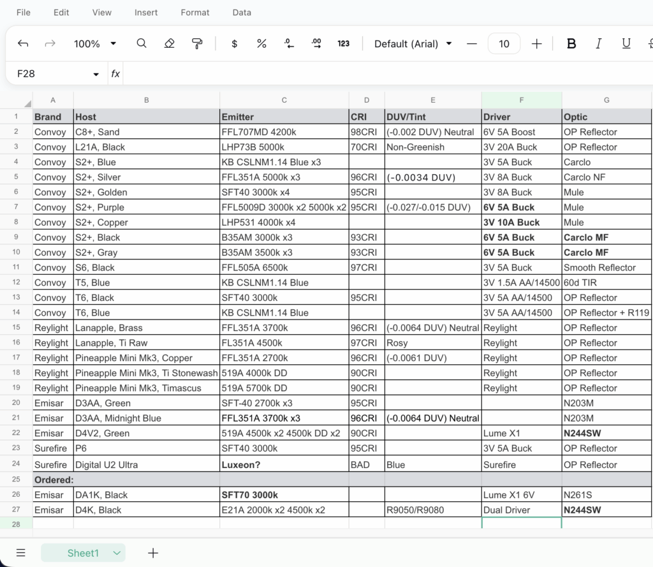Select the Smooth Reflector cell

(x=606, y=267)
